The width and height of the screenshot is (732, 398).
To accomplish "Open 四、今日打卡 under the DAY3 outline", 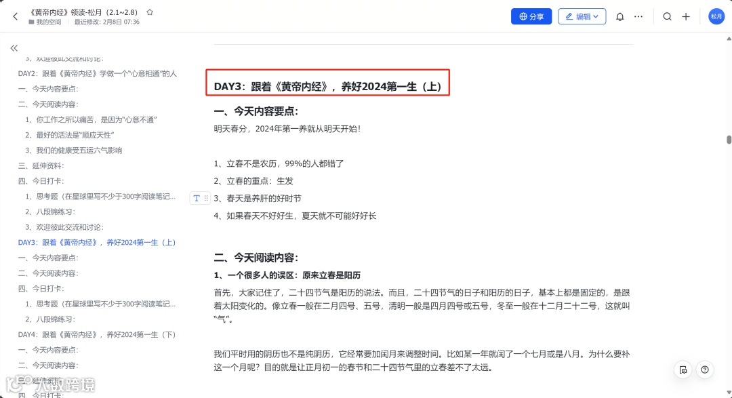I will (41, 289).
